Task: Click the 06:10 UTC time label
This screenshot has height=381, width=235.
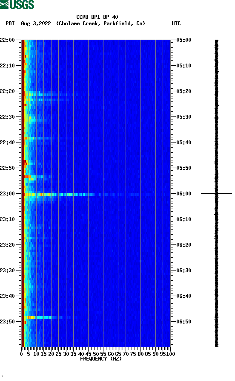Action: tap(184, 219)
